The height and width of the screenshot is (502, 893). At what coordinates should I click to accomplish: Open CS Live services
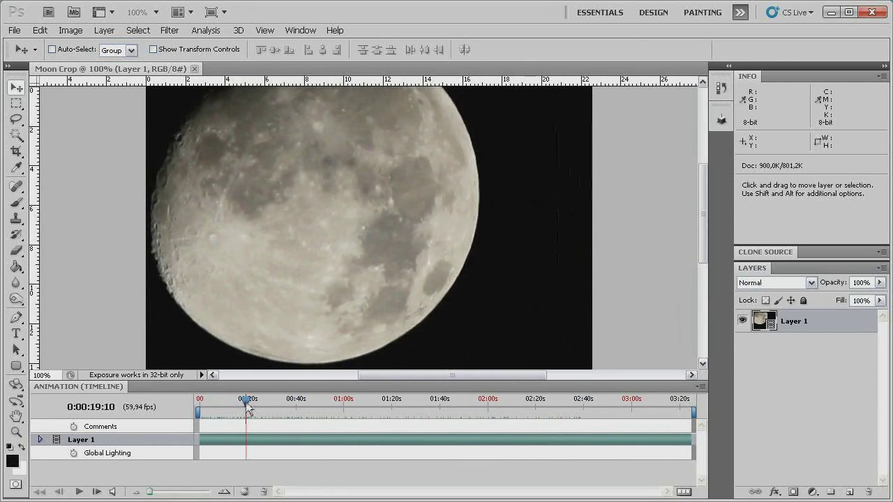(x=790, y=12)
